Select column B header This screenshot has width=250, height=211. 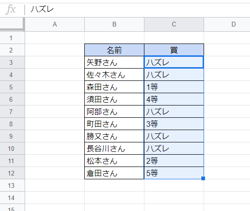[114, 25]
